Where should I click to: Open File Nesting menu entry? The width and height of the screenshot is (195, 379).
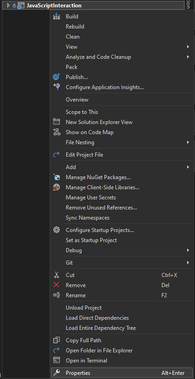pos(122,142)
